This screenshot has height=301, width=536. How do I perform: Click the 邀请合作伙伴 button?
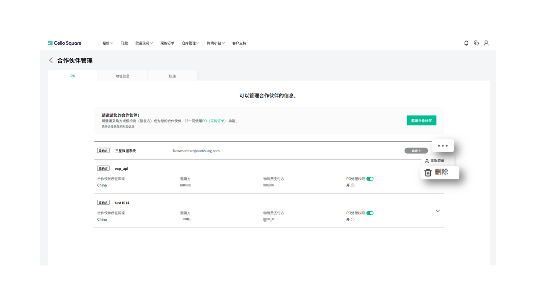pos(421,120)
